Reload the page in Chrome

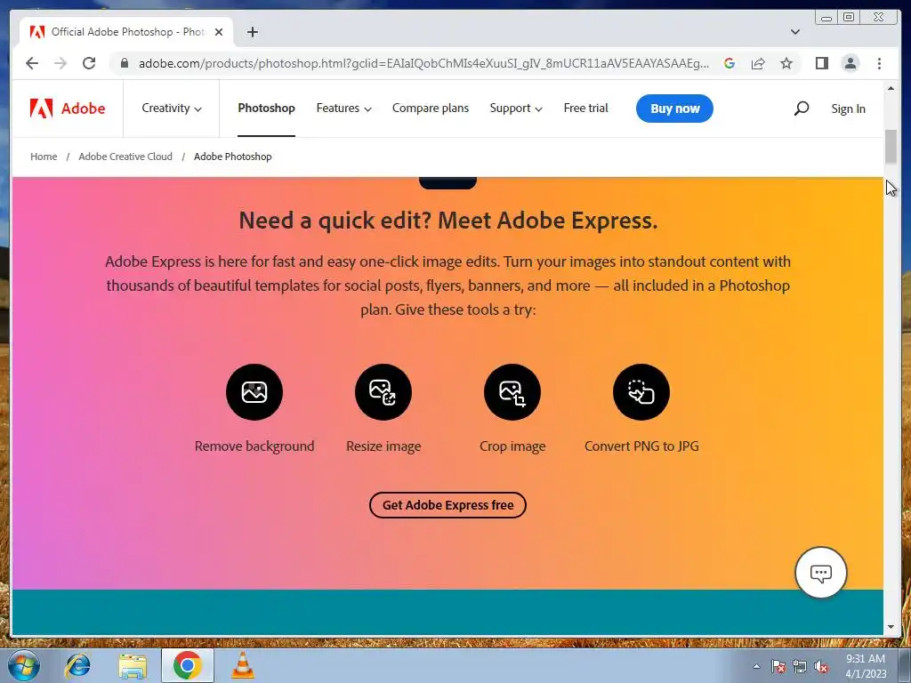coord(89,63)
